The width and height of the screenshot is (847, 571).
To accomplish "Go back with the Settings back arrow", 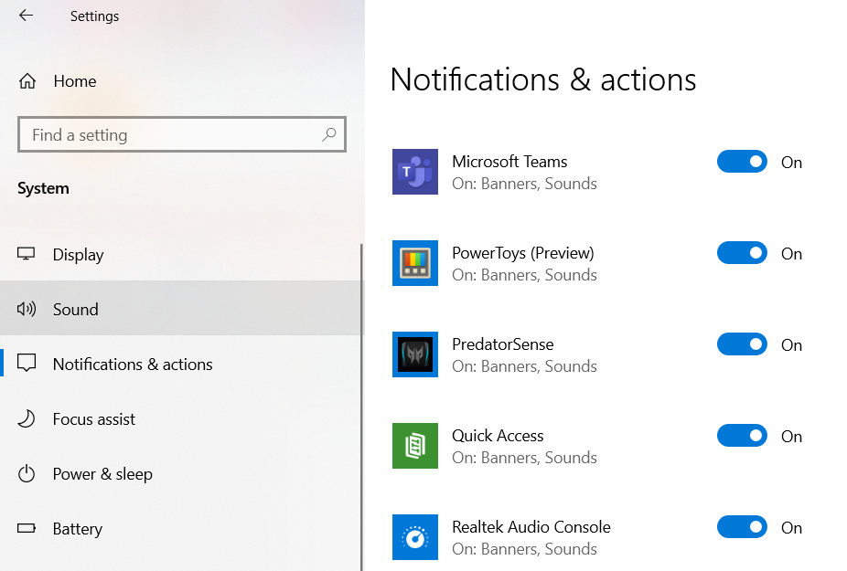I will tap(26, 16).
